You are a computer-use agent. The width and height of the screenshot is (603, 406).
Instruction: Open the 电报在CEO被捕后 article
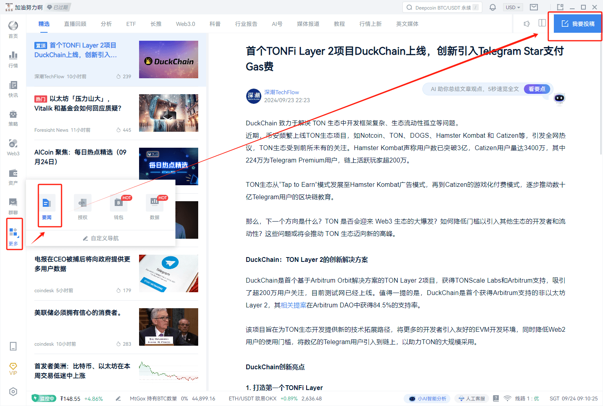point(116,273)
